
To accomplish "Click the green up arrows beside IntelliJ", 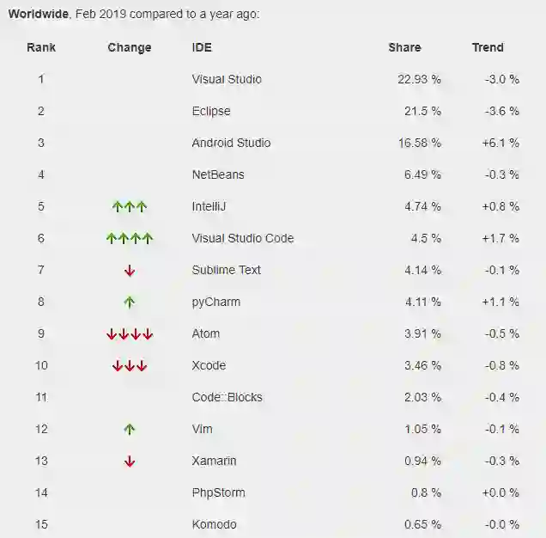I will tap(130, 206).
